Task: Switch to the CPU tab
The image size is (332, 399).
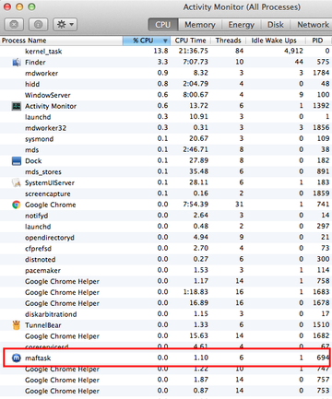Action: [163, 25]
